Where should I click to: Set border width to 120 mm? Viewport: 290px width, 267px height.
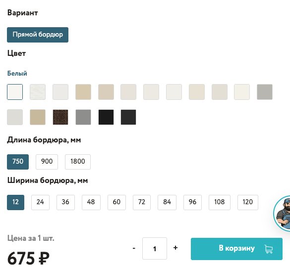248,202
